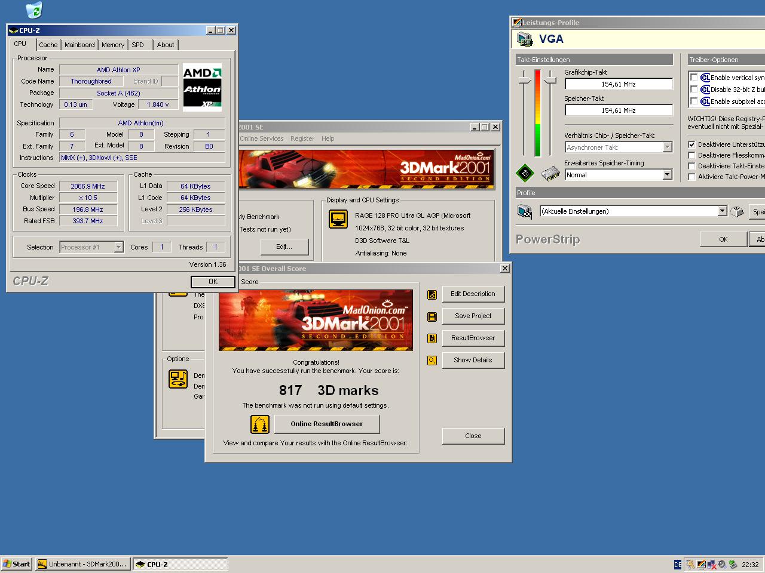Screen dimensions: 765x573
Task: Check Disable 32-bit Z buffer option
Action: [x=694, y=90]
